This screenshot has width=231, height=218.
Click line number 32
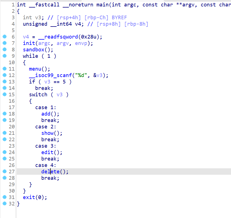point(12,204)
